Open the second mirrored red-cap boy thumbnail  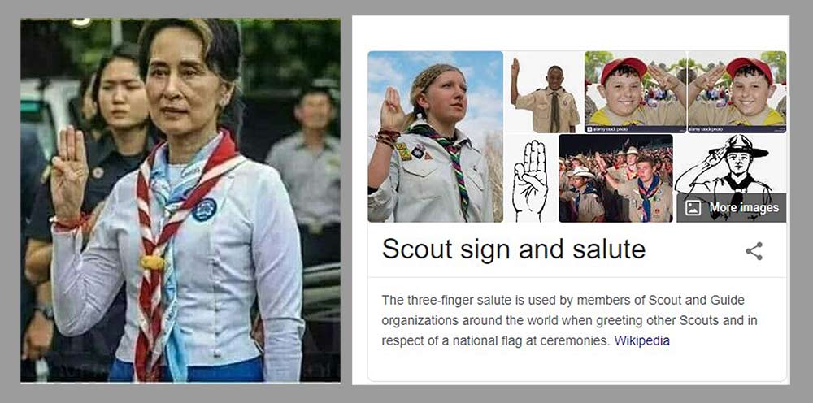click(x=737, y=92)
